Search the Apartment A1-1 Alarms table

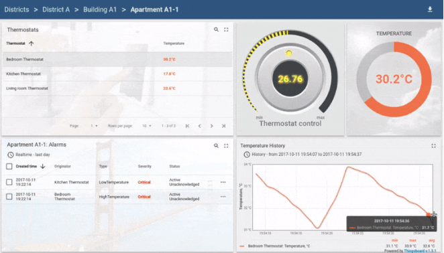click(216, 146)
